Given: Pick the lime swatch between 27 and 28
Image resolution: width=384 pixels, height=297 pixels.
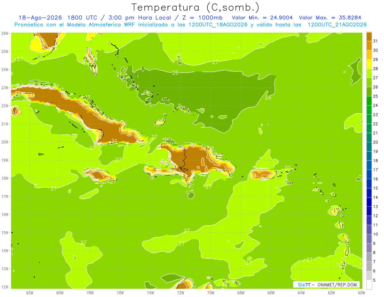Looking at the screenshot, I should tap(369, 73).
